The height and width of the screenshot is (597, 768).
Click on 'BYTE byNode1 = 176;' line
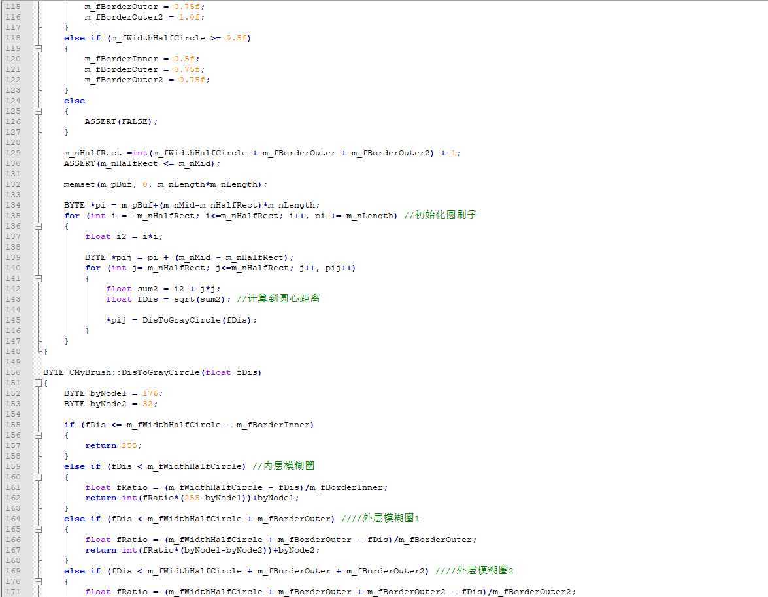pos(113,393)
